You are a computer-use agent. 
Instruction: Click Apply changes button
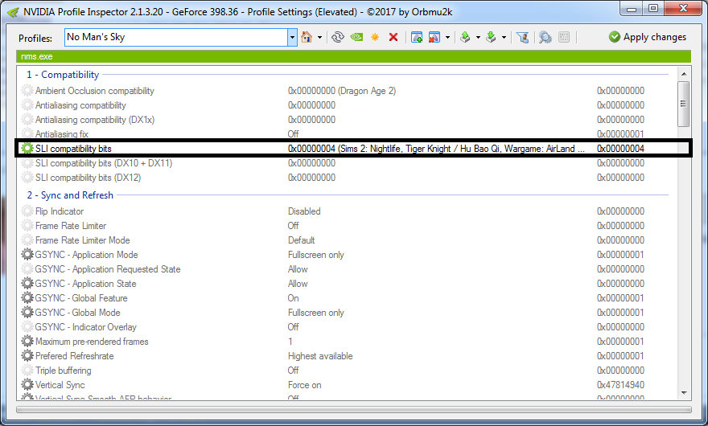tap(647, 37)
